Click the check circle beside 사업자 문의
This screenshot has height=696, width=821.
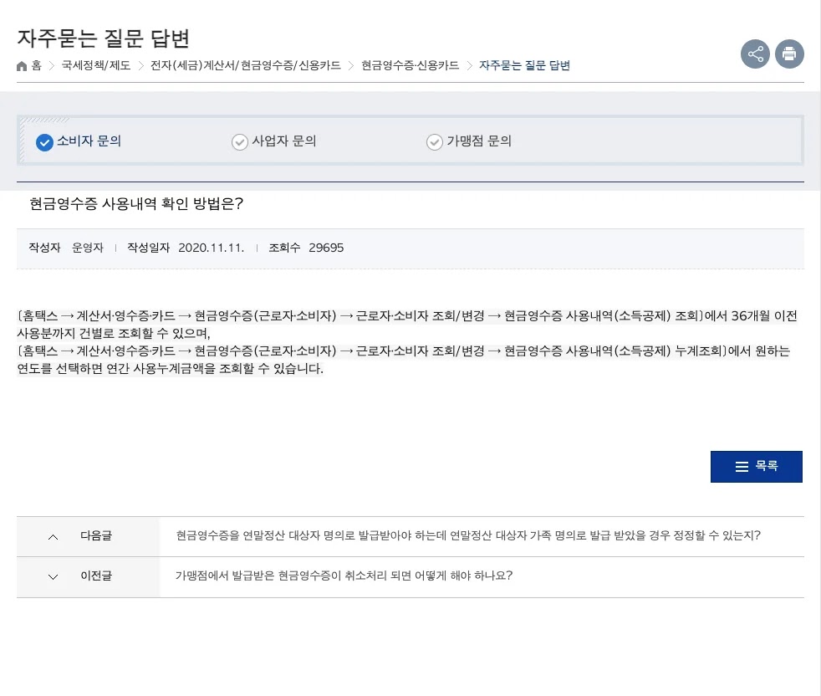[240, 142]
